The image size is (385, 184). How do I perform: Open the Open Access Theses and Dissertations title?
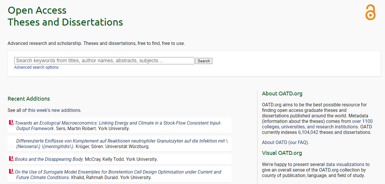point(65,16)
